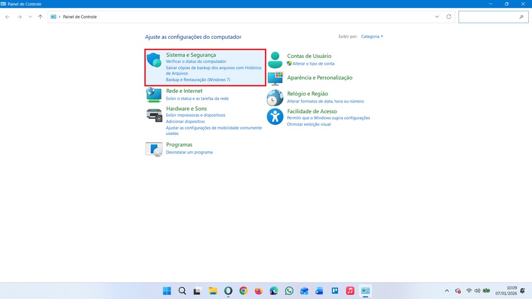Refresh the Control Panel view

click(x=449, y=17)
